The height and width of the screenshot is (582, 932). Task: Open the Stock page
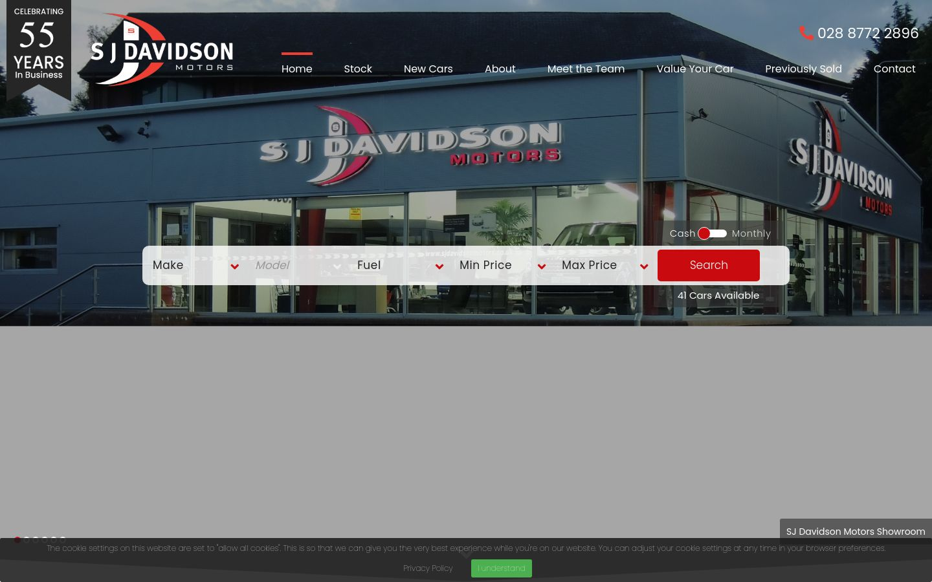tap(358, 69)
